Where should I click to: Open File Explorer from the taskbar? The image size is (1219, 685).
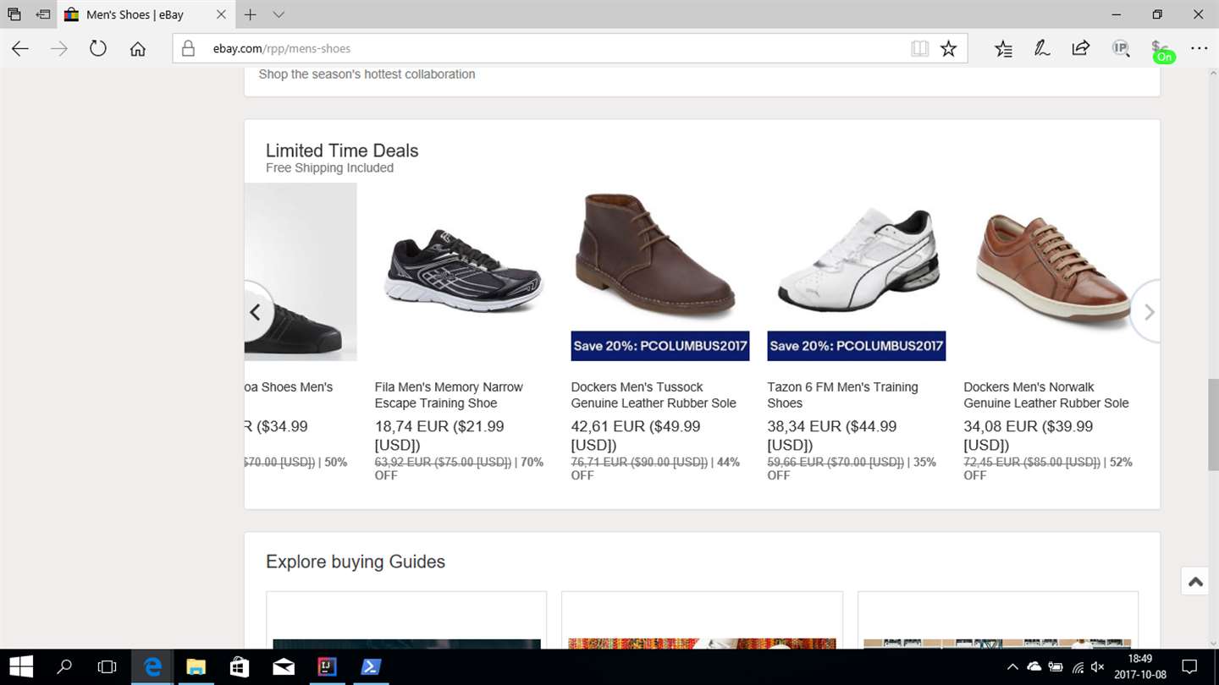point(196,666)
